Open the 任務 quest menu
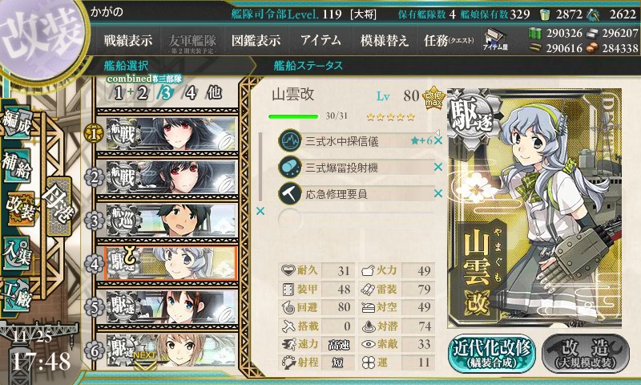 (x=449, y=40)
